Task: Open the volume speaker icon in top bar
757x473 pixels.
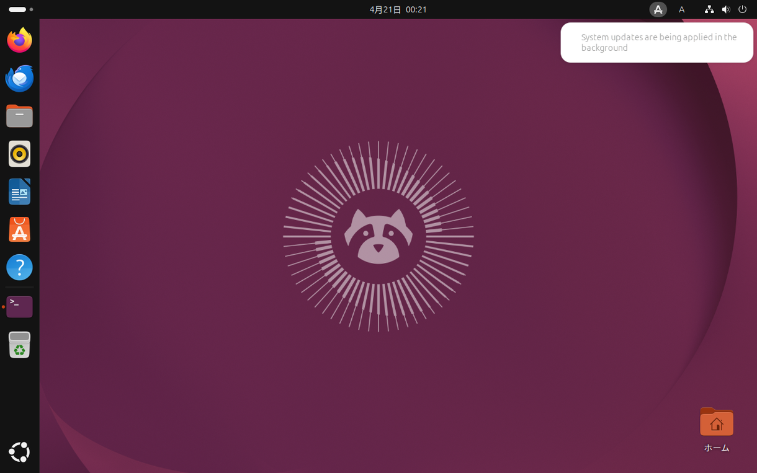Action: [725, 9]
